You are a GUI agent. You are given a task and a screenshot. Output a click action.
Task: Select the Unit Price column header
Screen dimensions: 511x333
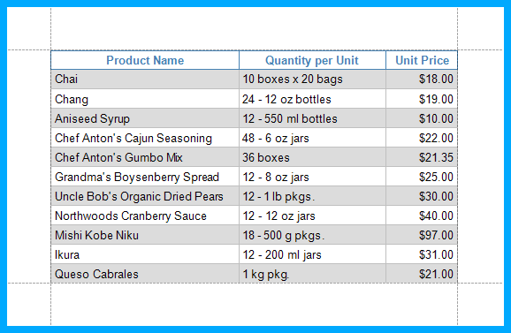pos(422,60)
